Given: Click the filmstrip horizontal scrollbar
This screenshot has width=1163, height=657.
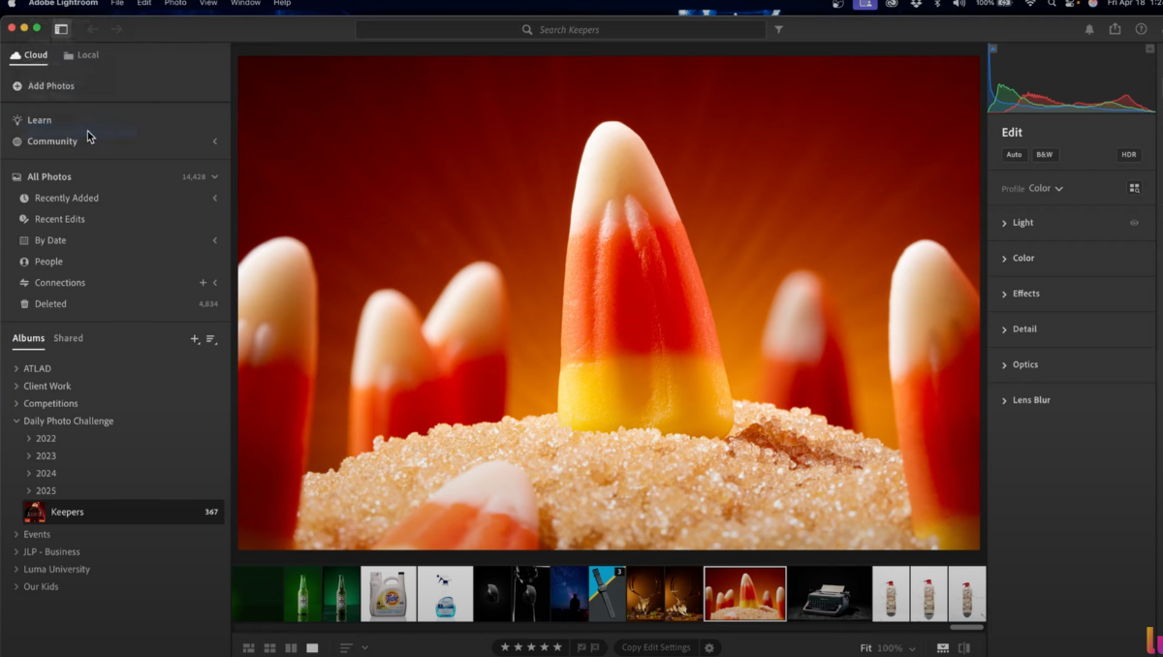Looking at the screenshot, I should 966,627.
